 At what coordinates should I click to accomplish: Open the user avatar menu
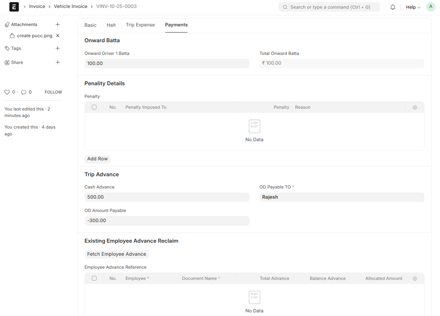[431, 7]
